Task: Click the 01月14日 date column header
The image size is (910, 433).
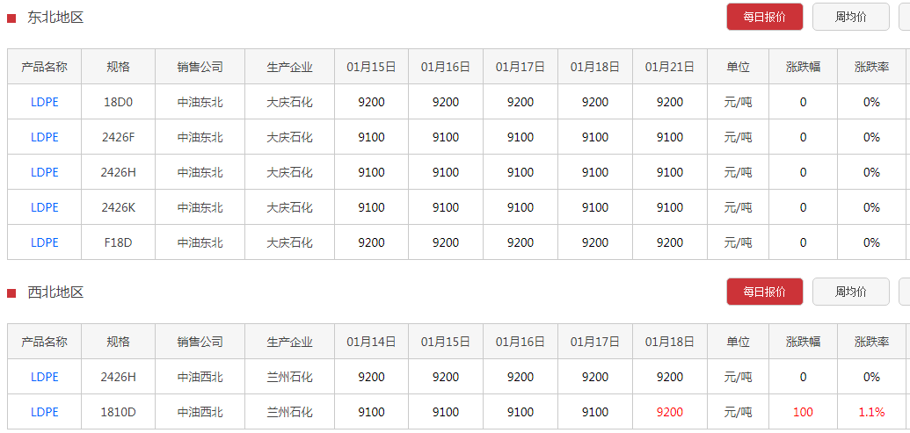Action: [371, 342]
